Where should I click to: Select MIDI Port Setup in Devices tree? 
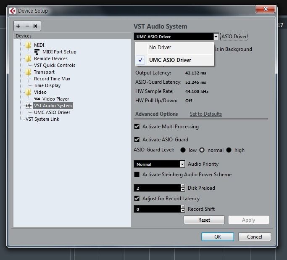pyautogui.click(x=59, y=52)
